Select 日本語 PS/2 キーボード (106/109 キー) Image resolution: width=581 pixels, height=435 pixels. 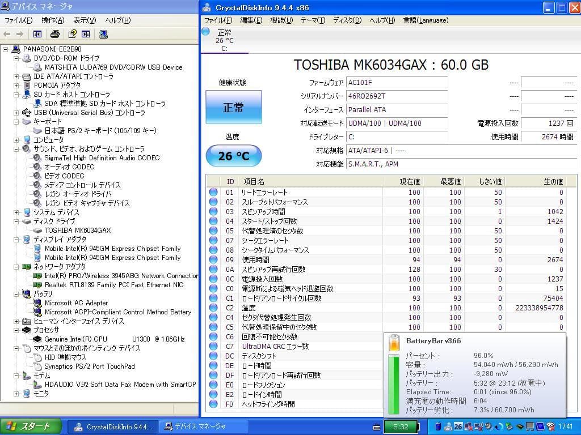(x=100, y=131)
